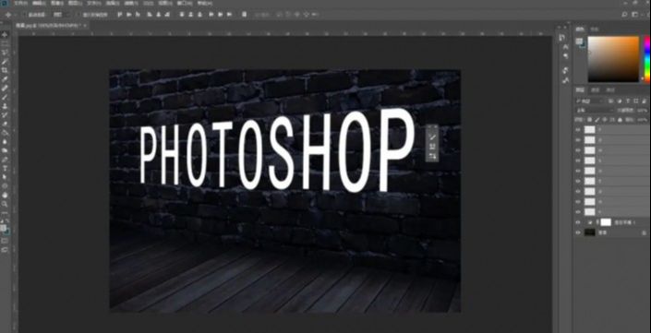Select the Move tool in the toolbox

(x=5, y=34)
